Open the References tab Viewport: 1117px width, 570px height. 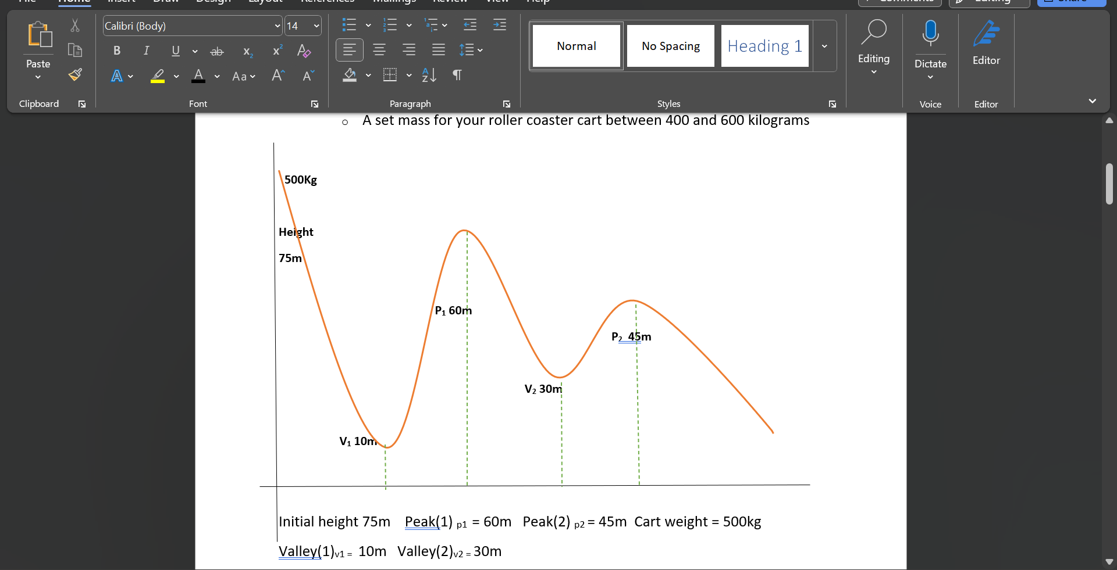pos(326,2)
